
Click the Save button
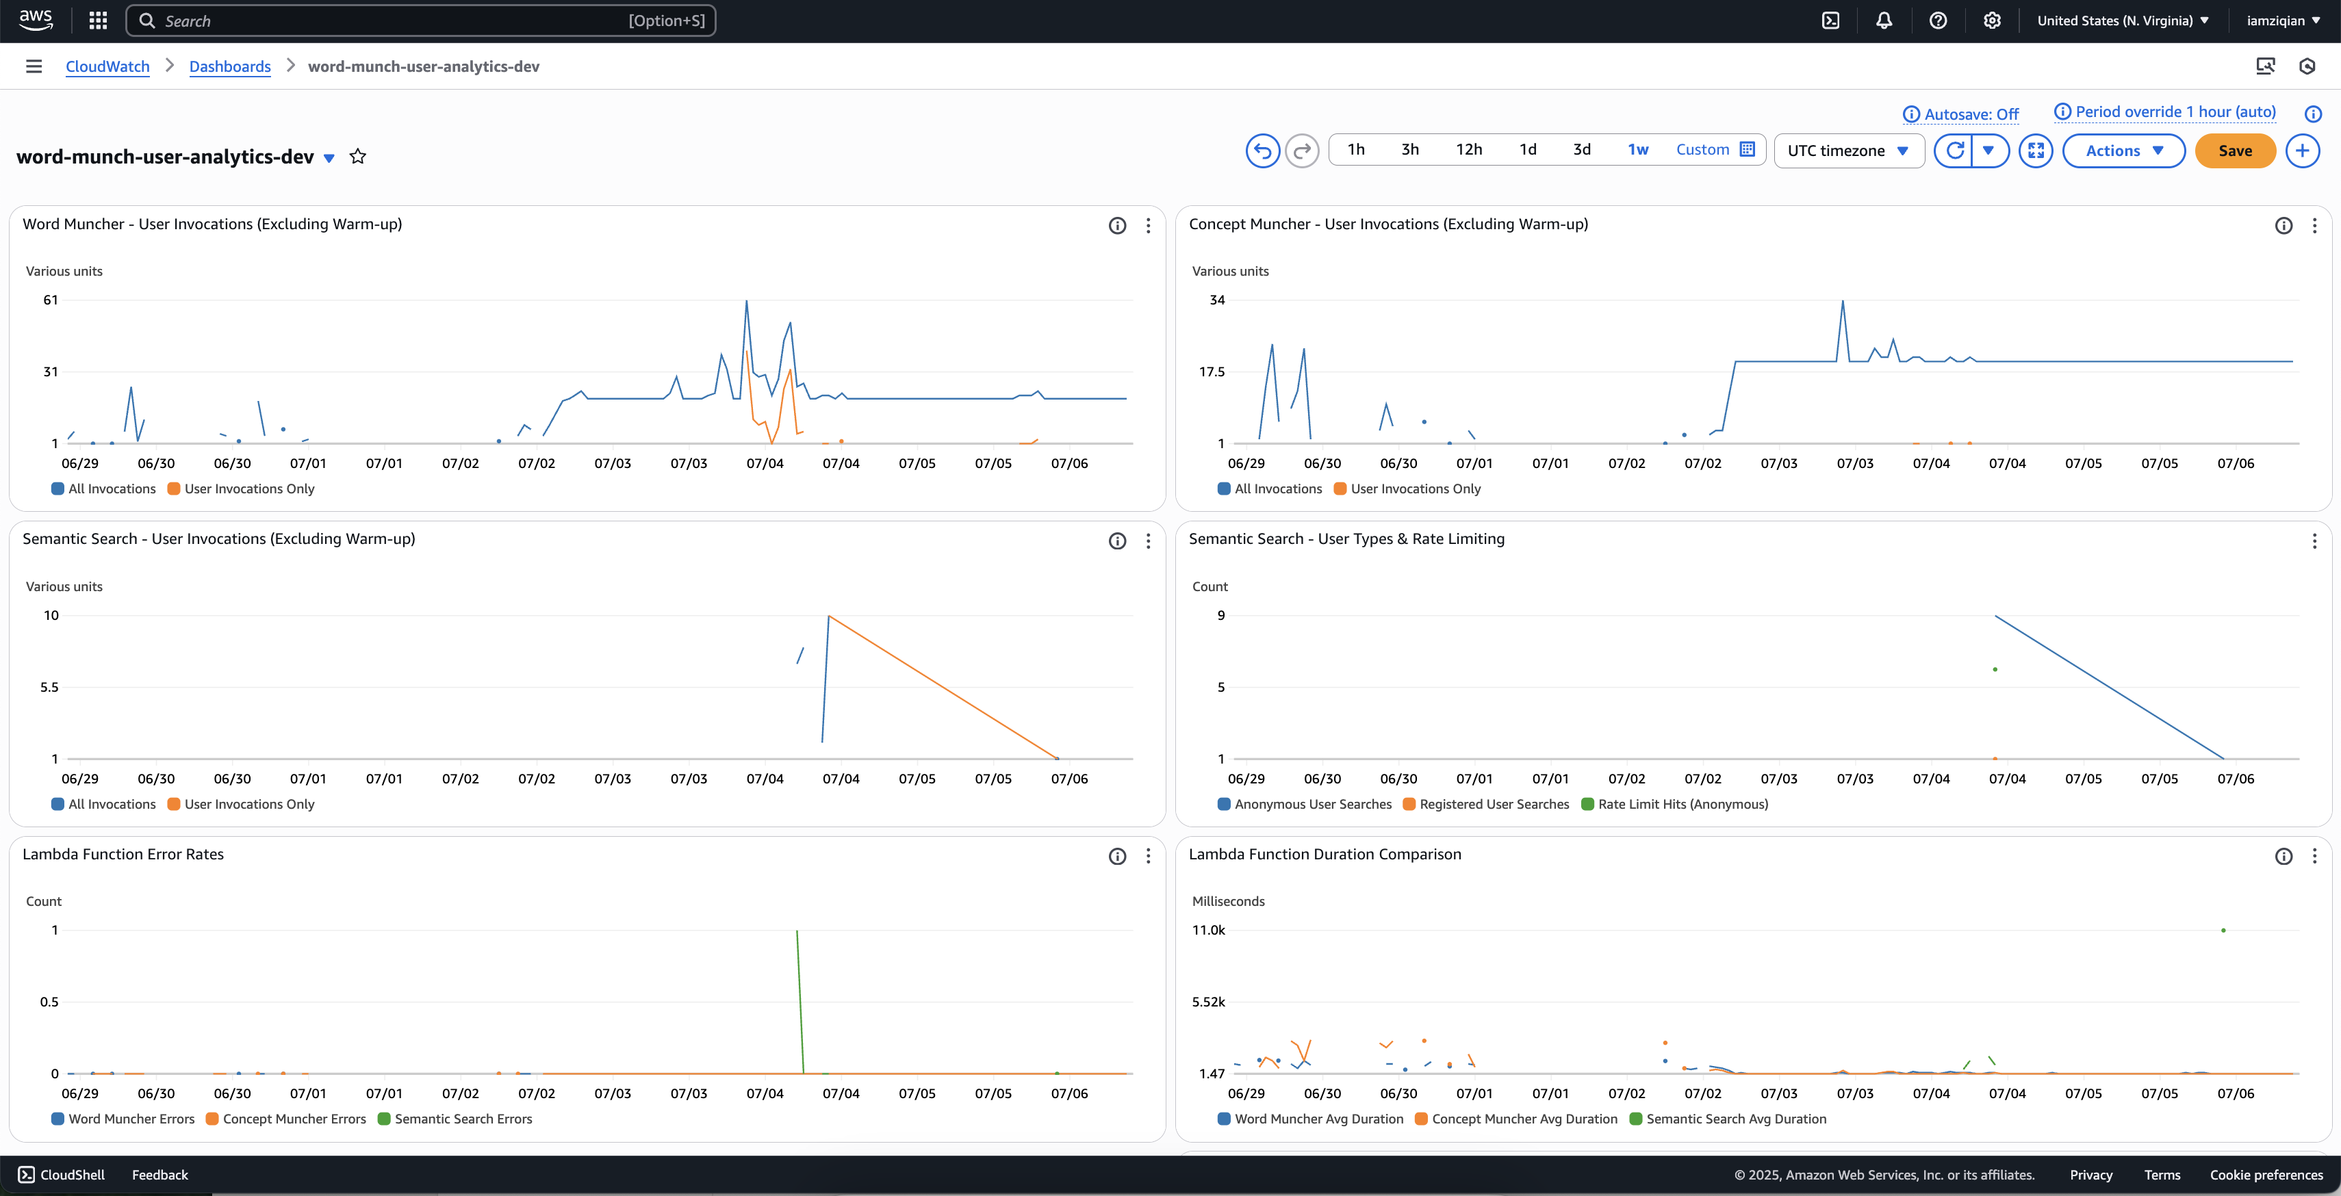2235,151
